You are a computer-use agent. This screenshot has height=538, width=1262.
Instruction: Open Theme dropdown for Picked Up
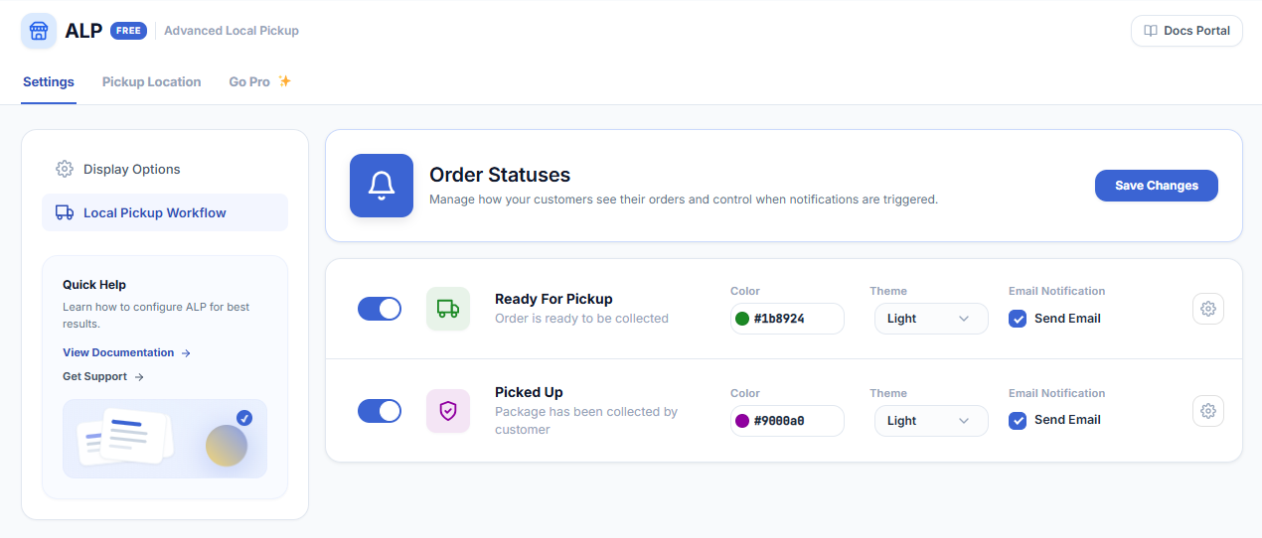click(x=931, y=421)
